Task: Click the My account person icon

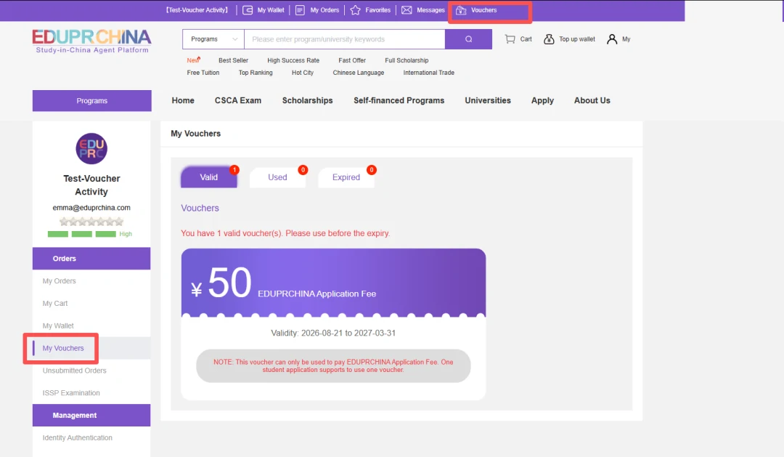Action: click(612, 39)
